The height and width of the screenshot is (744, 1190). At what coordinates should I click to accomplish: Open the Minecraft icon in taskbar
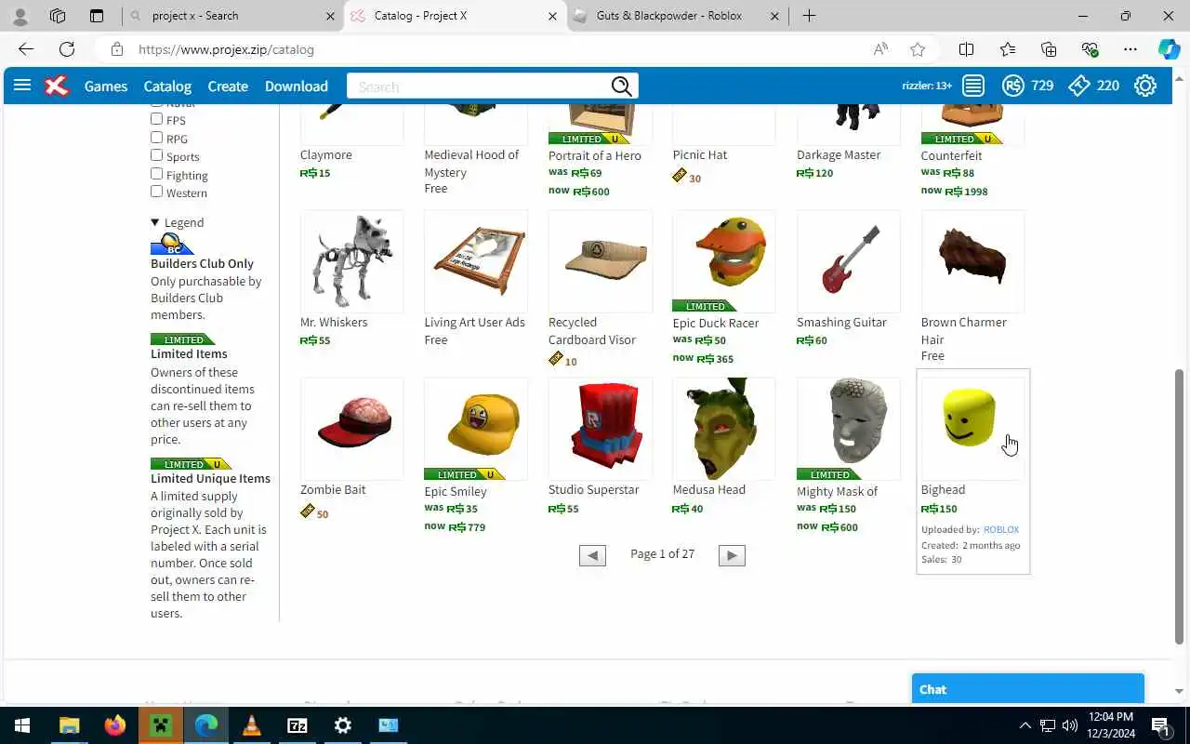click(161, 725)
